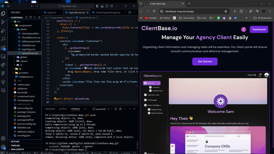
Task: Click the VS Code command center search box
Action: coord(67,6)
